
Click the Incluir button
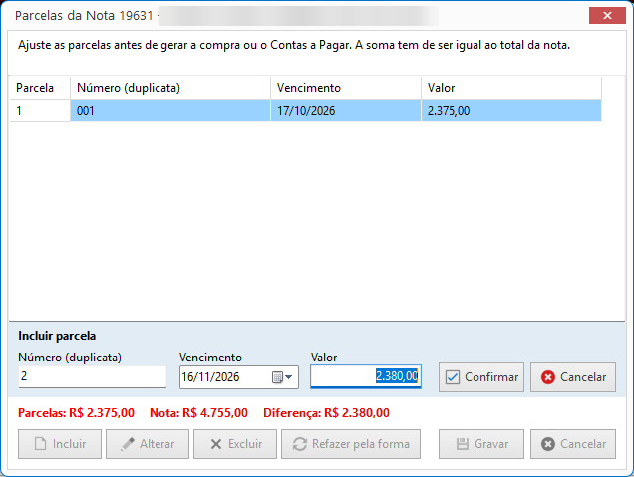coord(60,444)
